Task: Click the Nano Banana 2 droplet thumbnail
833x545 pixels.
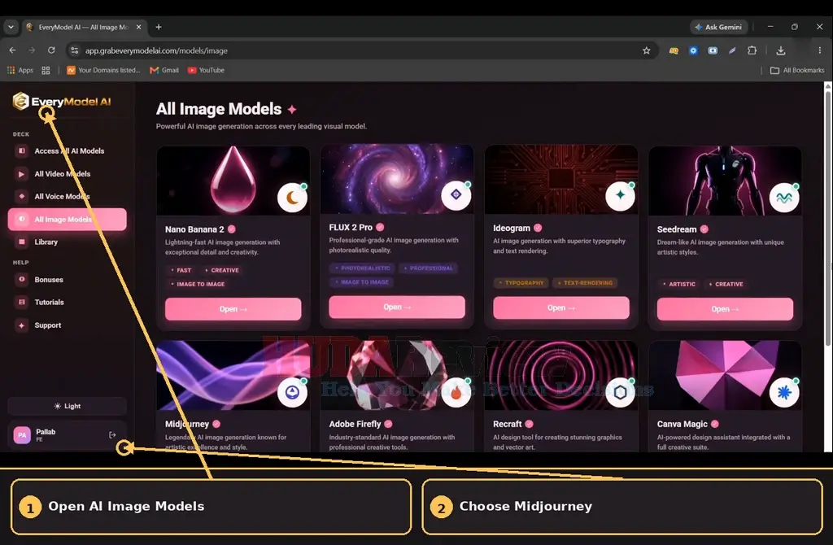Action: (x=233, y=181)
